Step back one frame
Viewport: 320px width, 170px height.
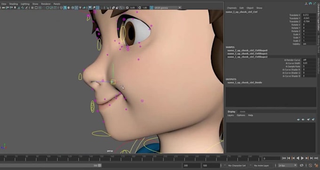pos(288,158)
